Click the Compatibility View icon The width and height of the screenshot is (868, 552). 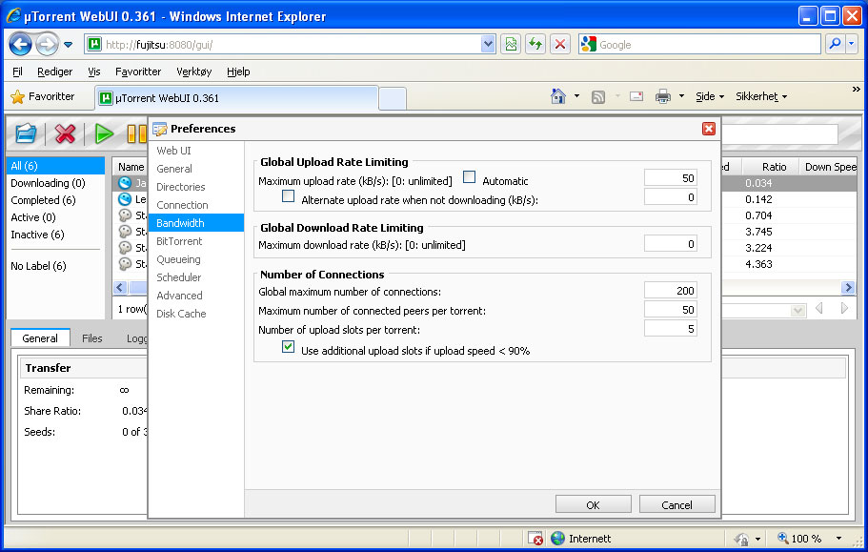(x=511, y=44)
